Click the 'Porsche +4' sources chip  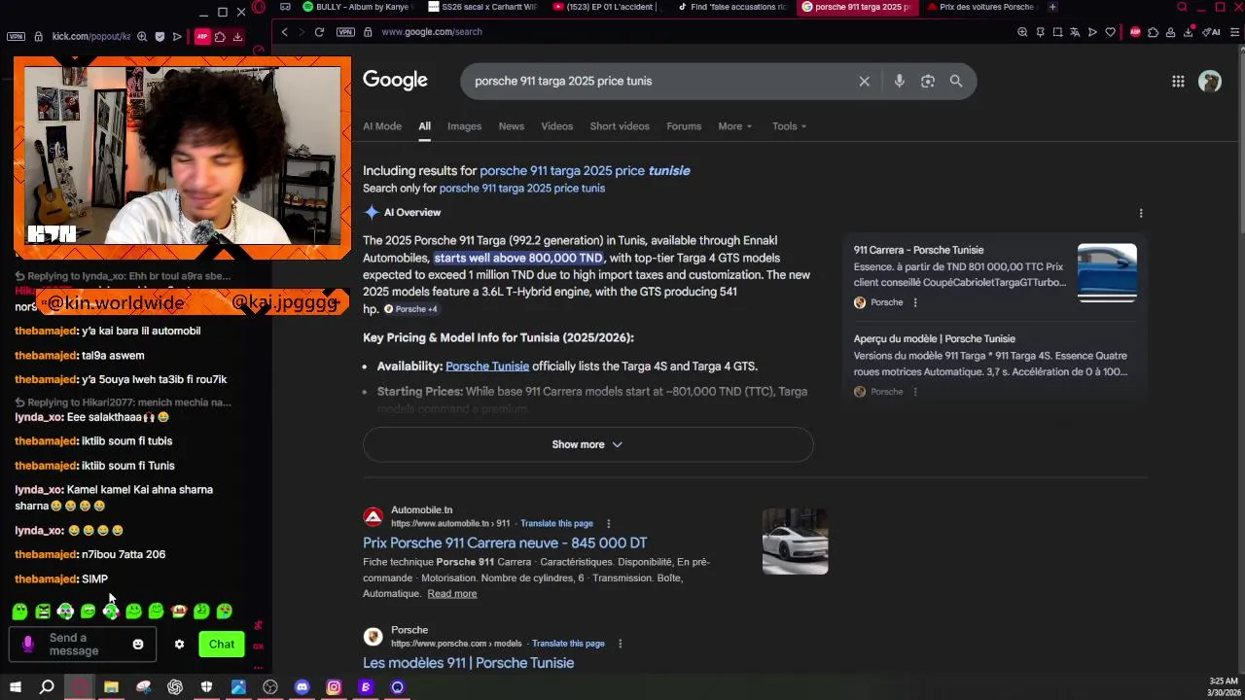(x=410, y=309)
